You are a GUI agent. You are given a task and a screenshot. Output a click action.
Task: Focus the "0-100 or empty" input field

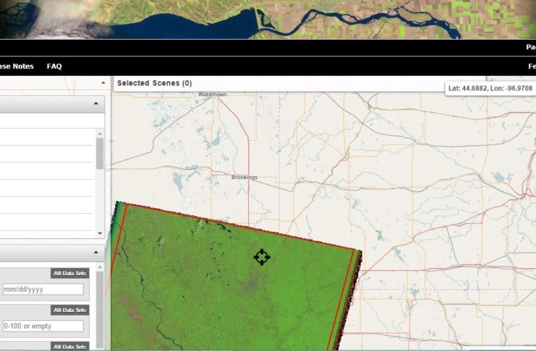(x=42, y=326)
